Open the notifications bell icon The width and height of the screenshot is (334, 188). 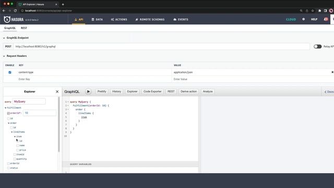[326, 19]
